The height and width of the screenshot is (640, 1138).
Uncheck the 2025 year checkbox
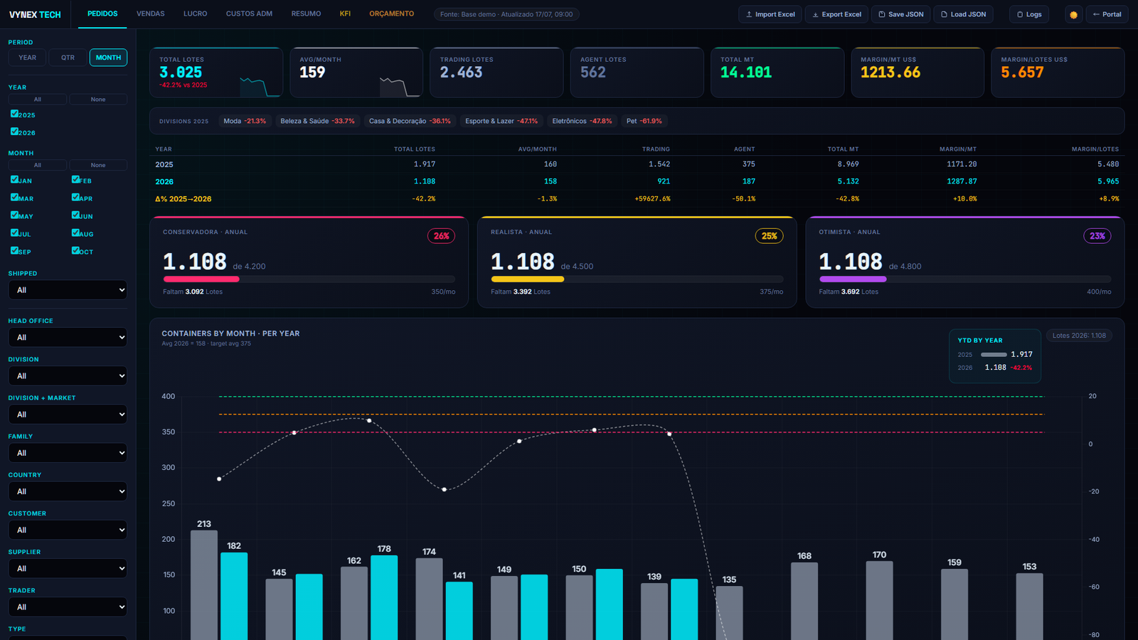tap(14, 114)
